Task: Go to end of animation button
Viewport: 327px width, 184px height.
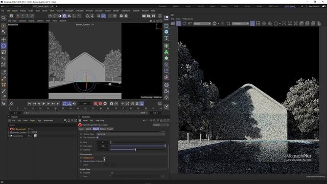Action: coord(58,104)
